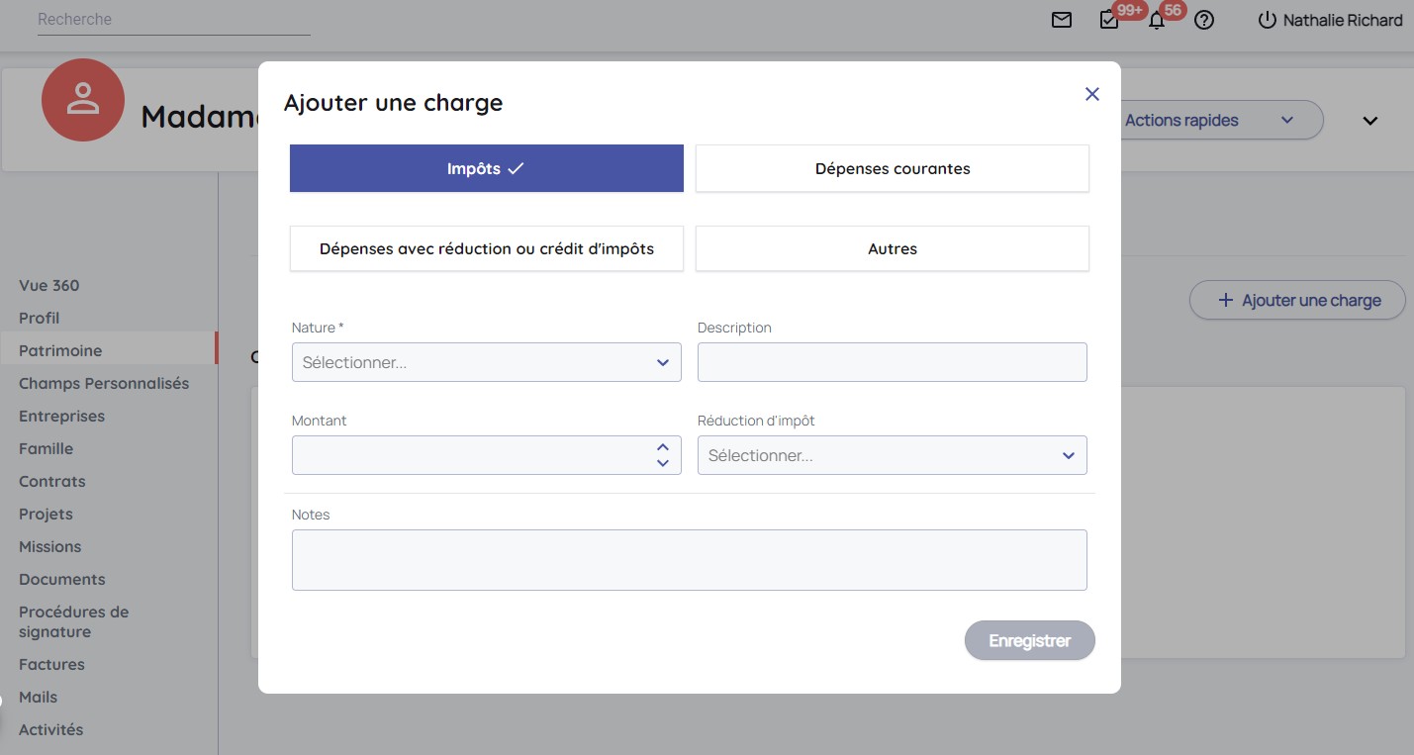The width and height of the screenshot is (1414, 755).
Task: Click the power logout icon
Action: (x=1267, y=20)
